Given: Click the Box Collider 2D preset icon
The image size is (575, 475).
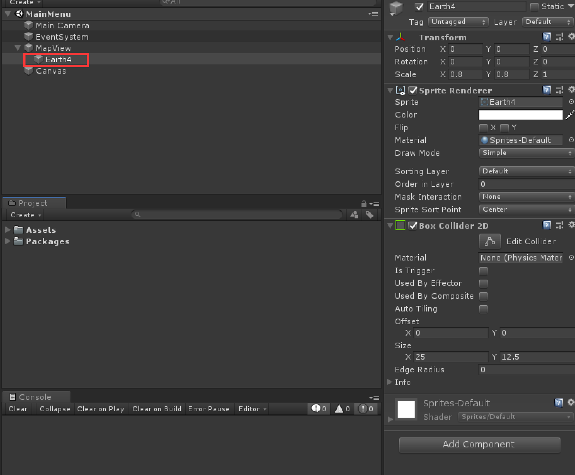Looking at the screenshot, I should (559, 225).
